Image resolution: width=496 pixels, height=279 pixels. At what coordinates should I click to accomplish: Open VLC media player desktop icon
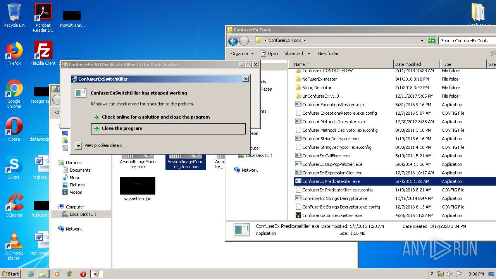[14, 246]
